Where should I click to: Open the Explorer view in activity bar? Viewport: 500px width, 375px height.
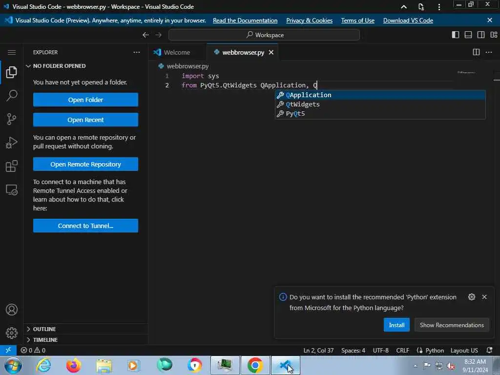12,72
